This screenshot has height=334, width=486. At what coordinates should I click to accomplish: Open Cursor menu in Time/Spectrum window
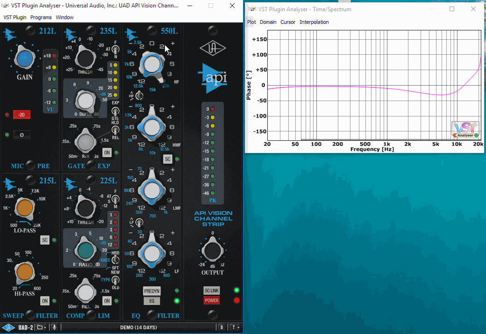click(x=288, y=22)
